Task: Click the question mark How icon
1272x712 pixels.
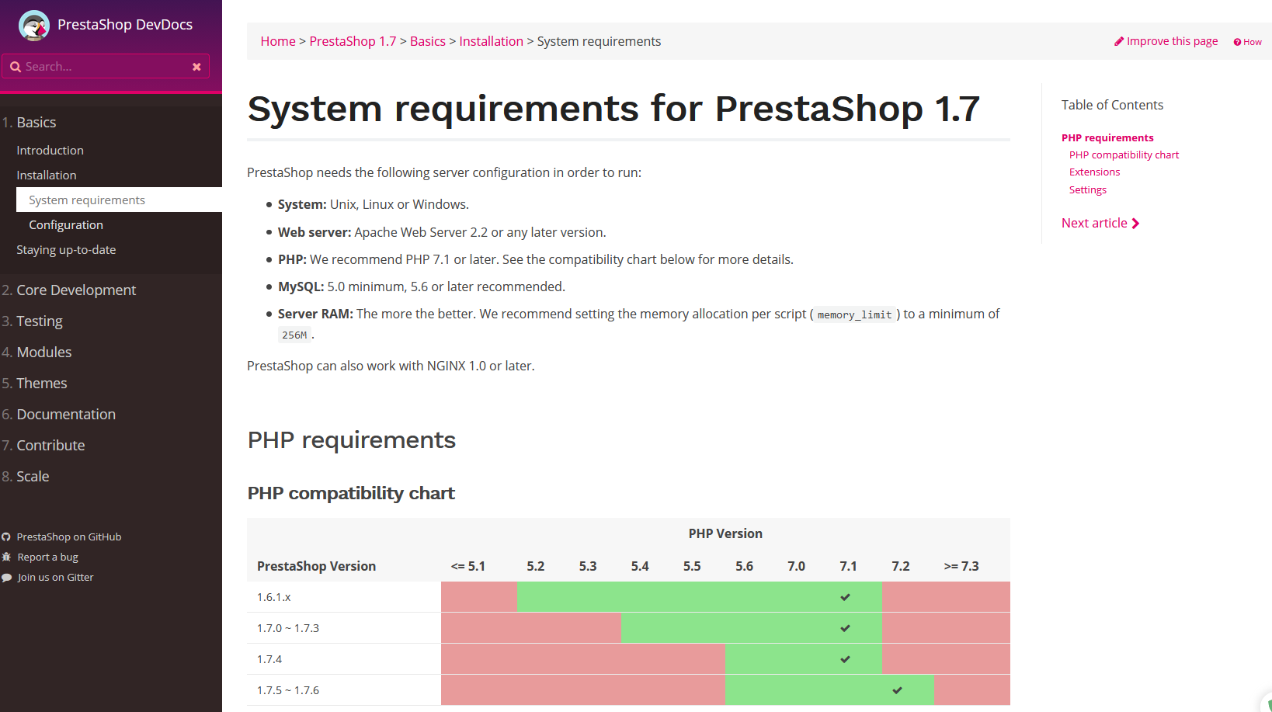Action: 1237,43
